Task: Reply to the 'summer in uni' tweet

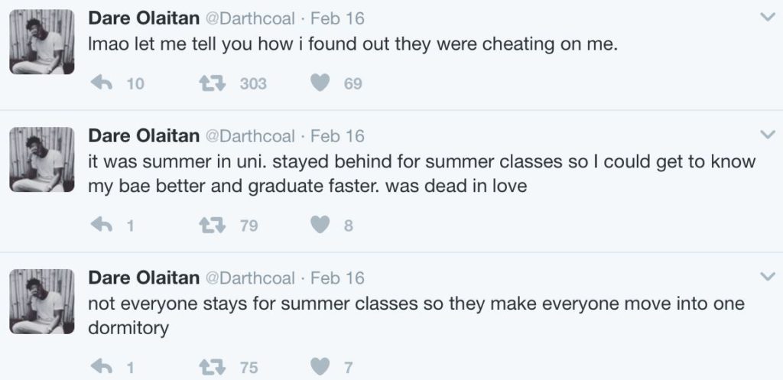Action: [101, 226]
